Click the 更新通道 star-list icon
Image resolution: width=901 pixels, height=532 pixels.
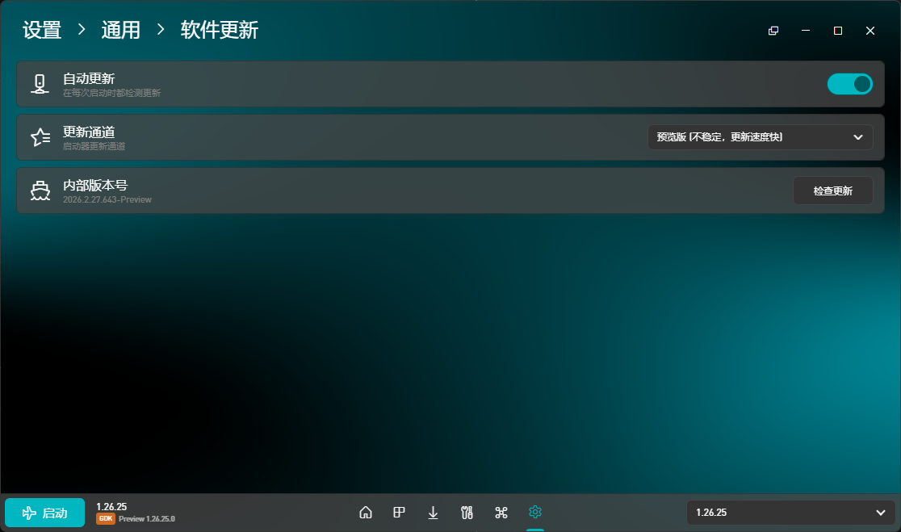[x=40, y=137]
